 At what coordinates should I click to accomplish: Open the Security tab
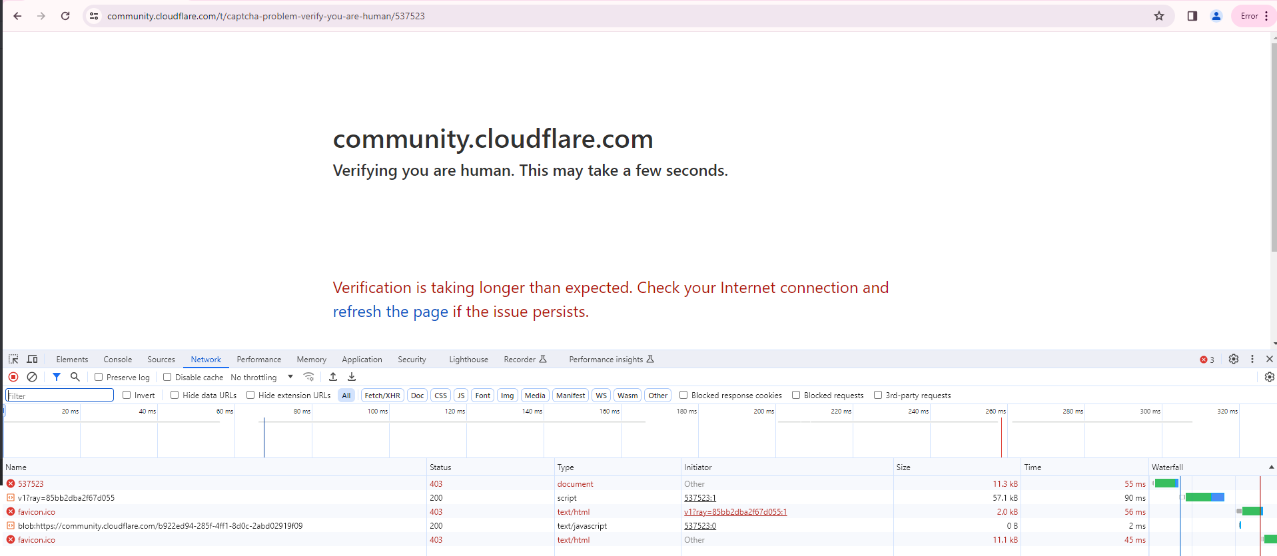(x=412, y=360)
